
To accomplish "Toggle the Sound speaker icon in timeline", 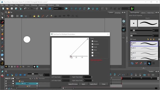I will (20, 75).
